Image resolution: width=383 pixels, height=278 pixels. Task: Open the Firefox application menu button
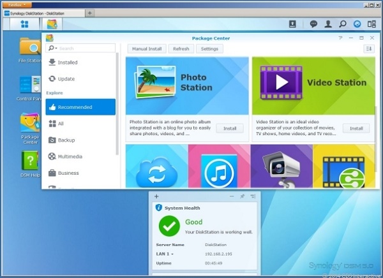pyautogui.click(x=17, y=4)
